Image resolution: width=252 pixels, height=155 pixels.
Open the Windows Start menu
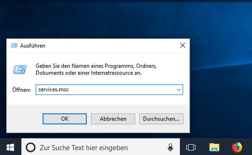10,147
